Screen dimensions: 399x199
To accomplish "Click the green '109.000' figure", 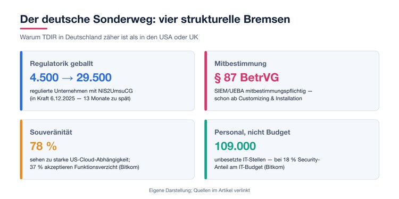I will click(x=235, y=146).
